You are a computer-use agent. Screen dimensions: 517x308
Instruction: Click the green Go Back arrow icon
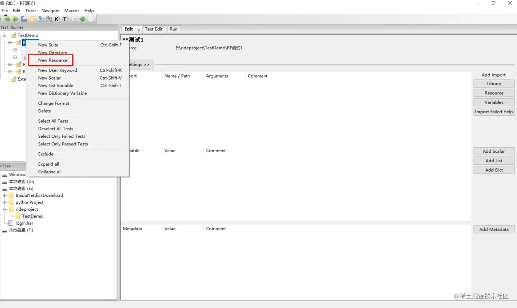coord(7,19)
